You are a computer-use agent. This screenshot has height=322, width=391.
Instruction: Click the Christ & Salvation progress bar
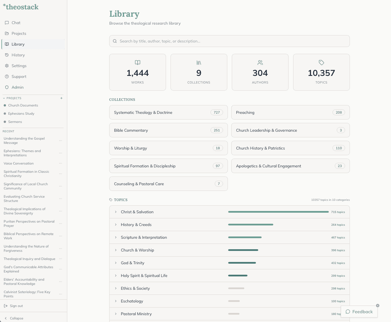click(x=278, y=212)
